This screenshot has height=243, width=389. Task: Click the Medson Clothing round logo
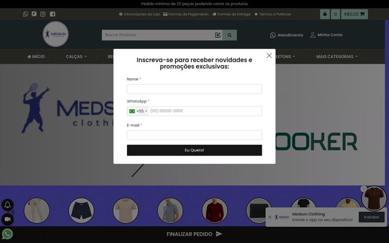tap(56, 34)
